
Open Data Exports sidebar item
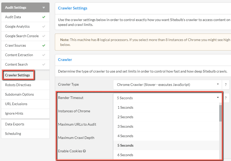(15, 124)
